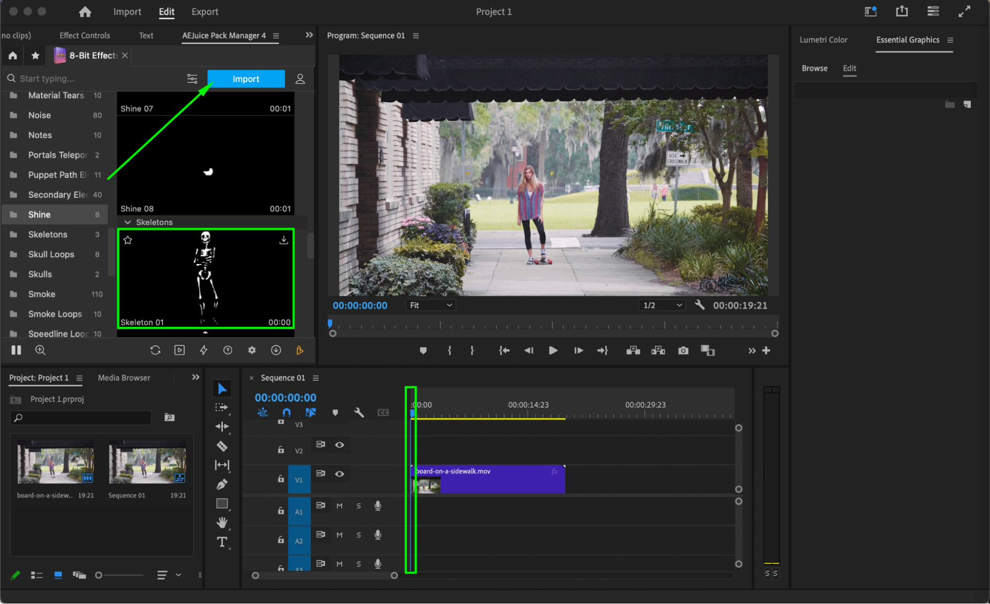
Task: Select the Hand tool
Action: 222,522
